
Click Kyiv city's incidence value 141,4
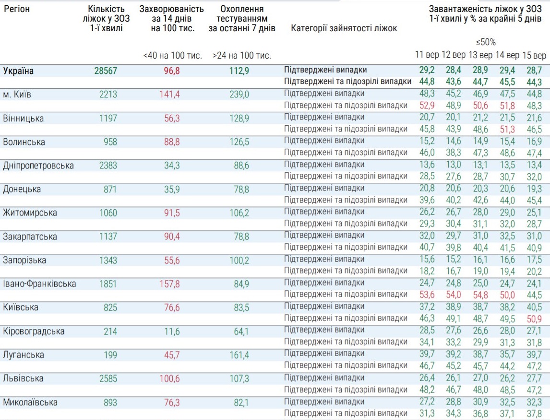169,95
